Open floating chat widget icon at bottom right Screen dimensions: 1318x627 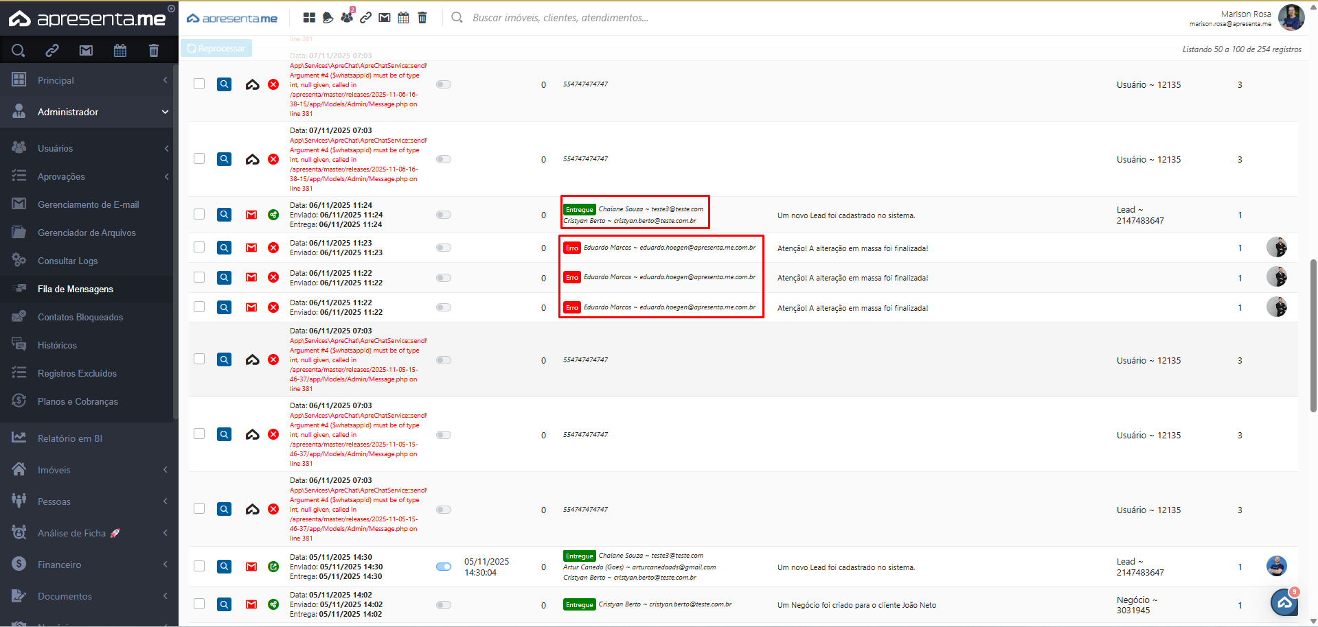[1284, 603]
